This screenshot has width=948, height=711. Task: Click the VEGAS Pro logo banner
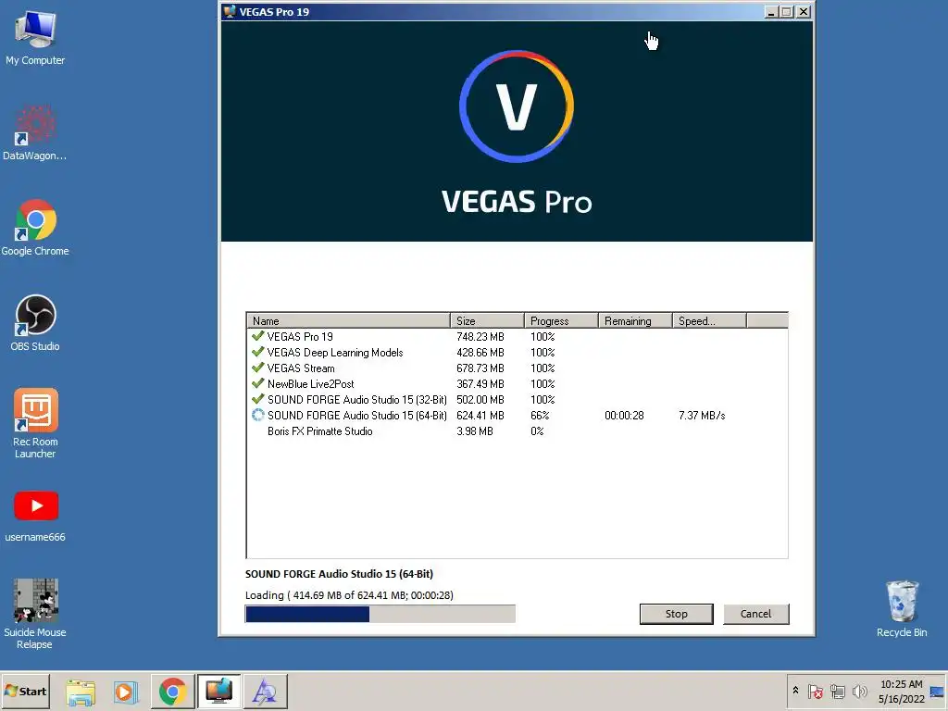[x=517, y=131]
